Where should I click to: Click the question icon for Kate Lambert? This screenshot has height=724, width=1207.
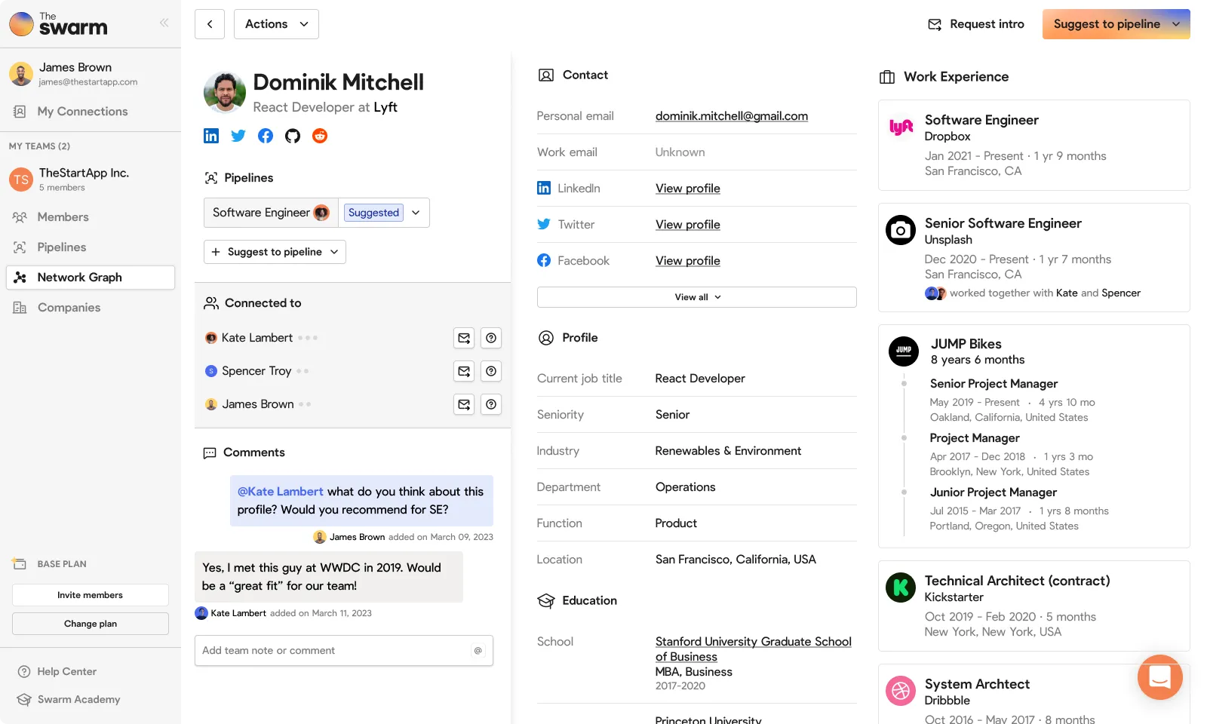pos(491,338)
